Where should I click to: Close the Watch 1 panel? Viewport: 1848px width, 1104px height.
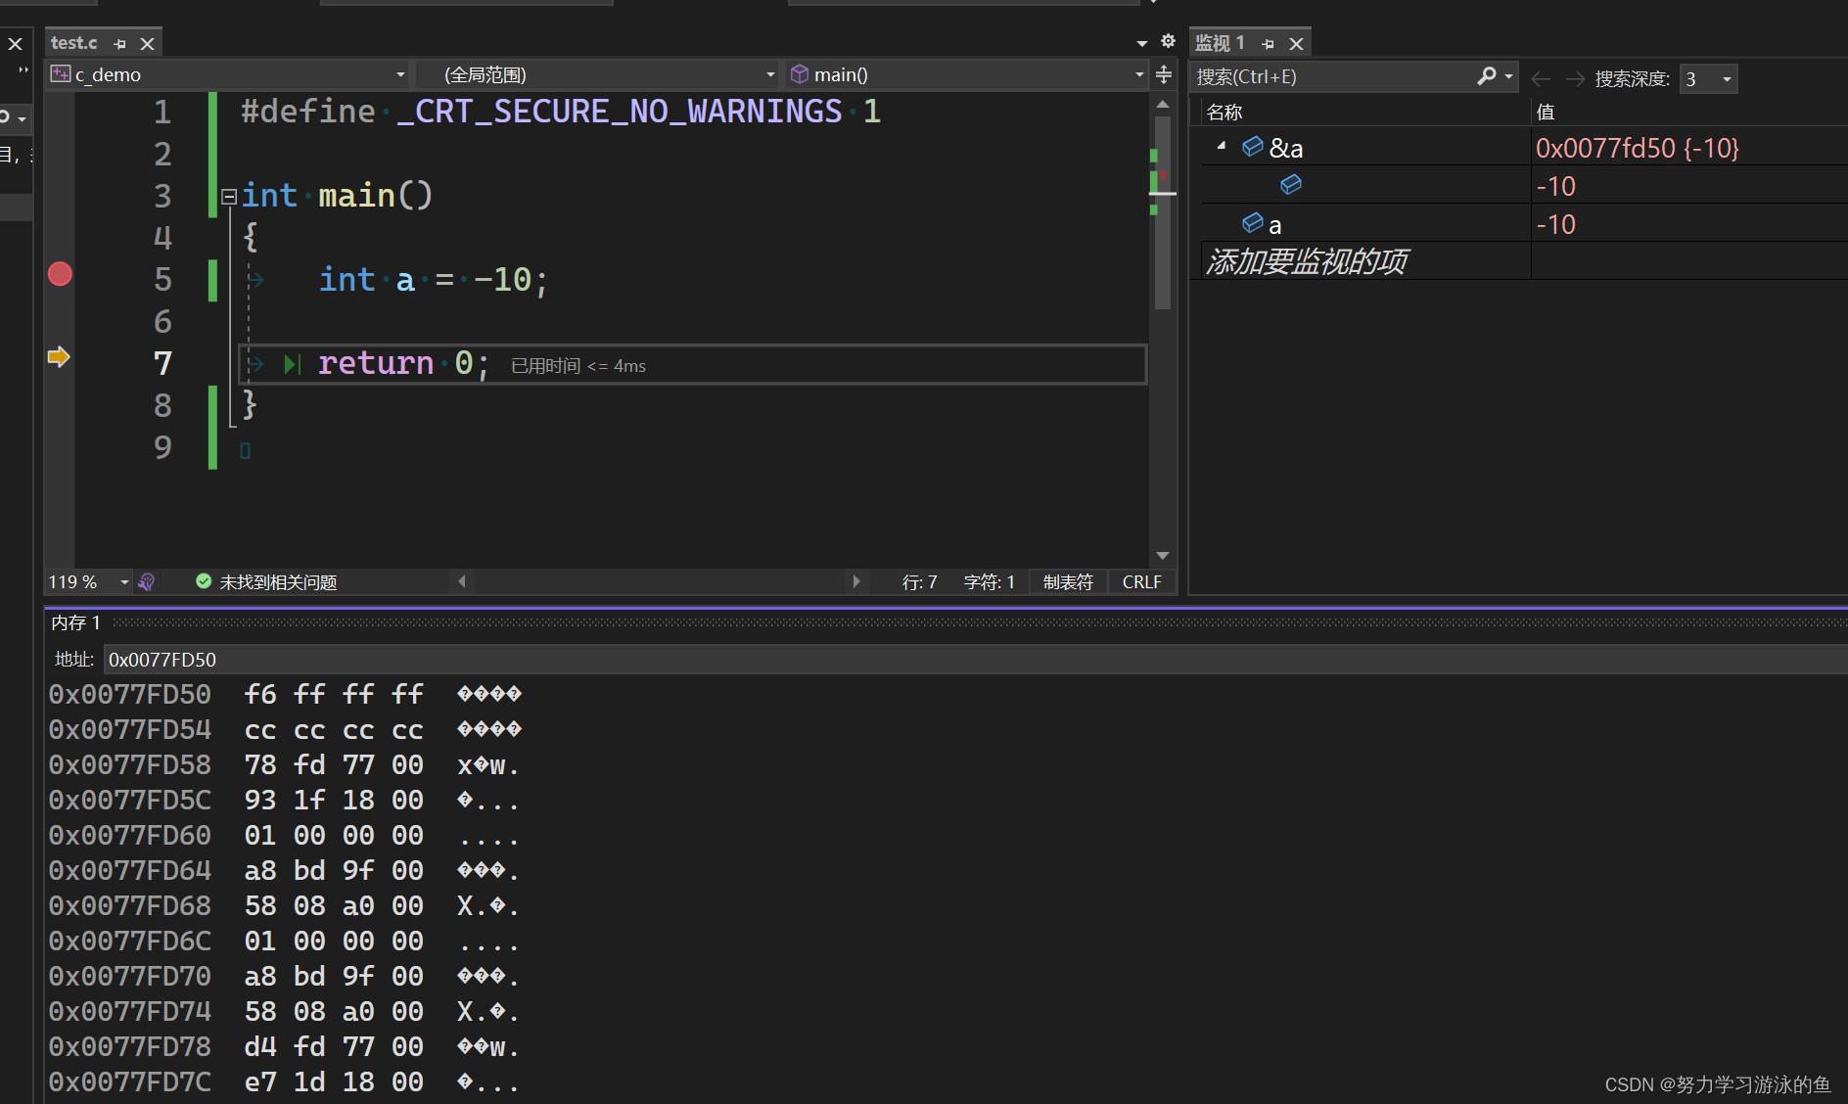(1296, 44)
